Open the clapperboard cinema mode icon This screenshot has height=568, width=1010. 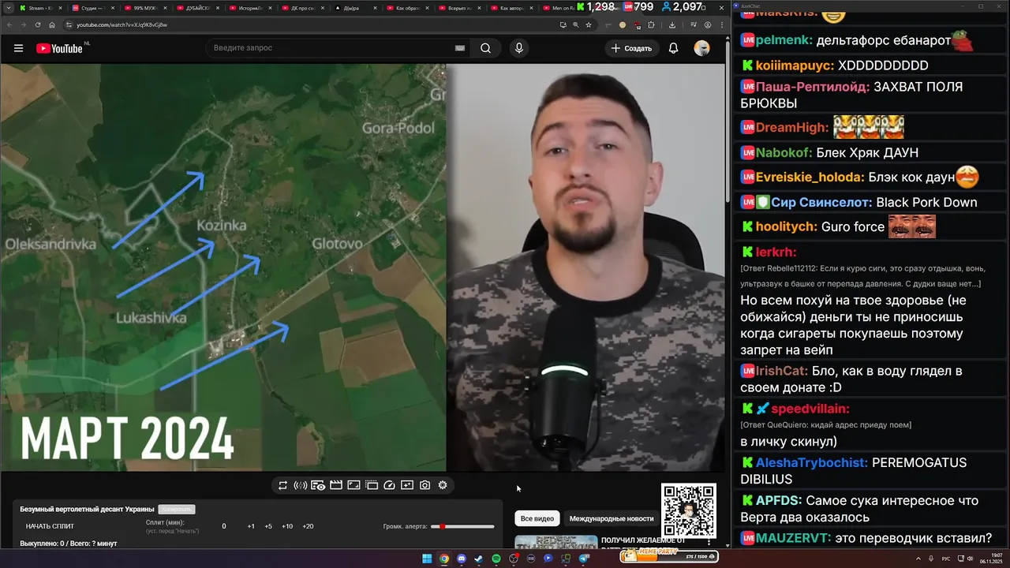pos(335,485)
